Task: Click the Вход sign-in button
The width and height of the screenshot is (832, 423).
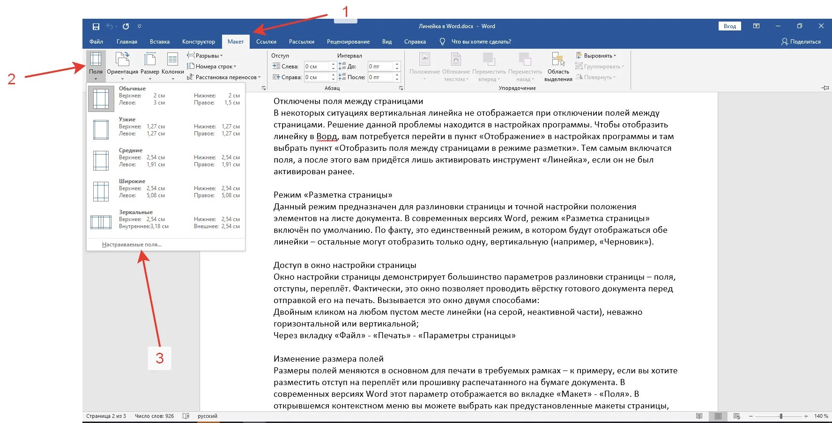Action: pos(729,26)
